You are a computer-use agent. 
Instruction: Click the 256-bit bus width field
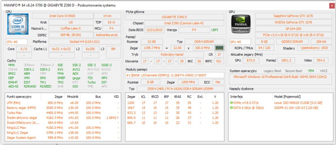coord(321,42)
